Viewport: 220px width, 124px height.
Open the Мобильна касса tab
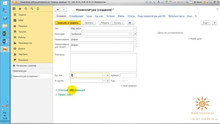(176, 16)
